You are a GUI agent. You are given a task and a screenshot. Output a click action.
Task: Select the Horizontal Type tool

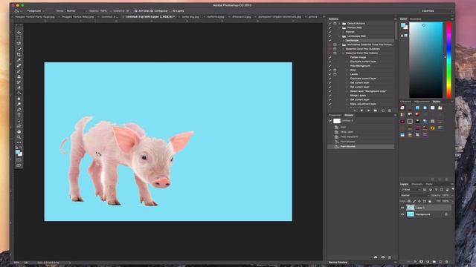pos(19,115)
